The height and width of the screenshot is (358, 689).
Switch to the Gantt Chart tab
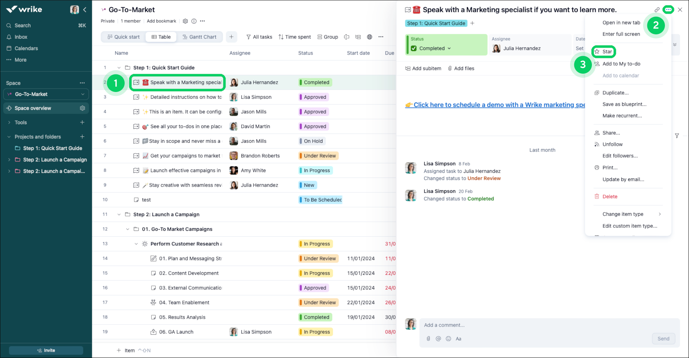point(200,37)
